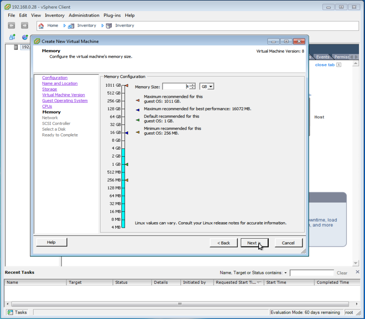Click the sort arrow on Requested Start Time column
The image size is (365, 319).
point(259,282)
